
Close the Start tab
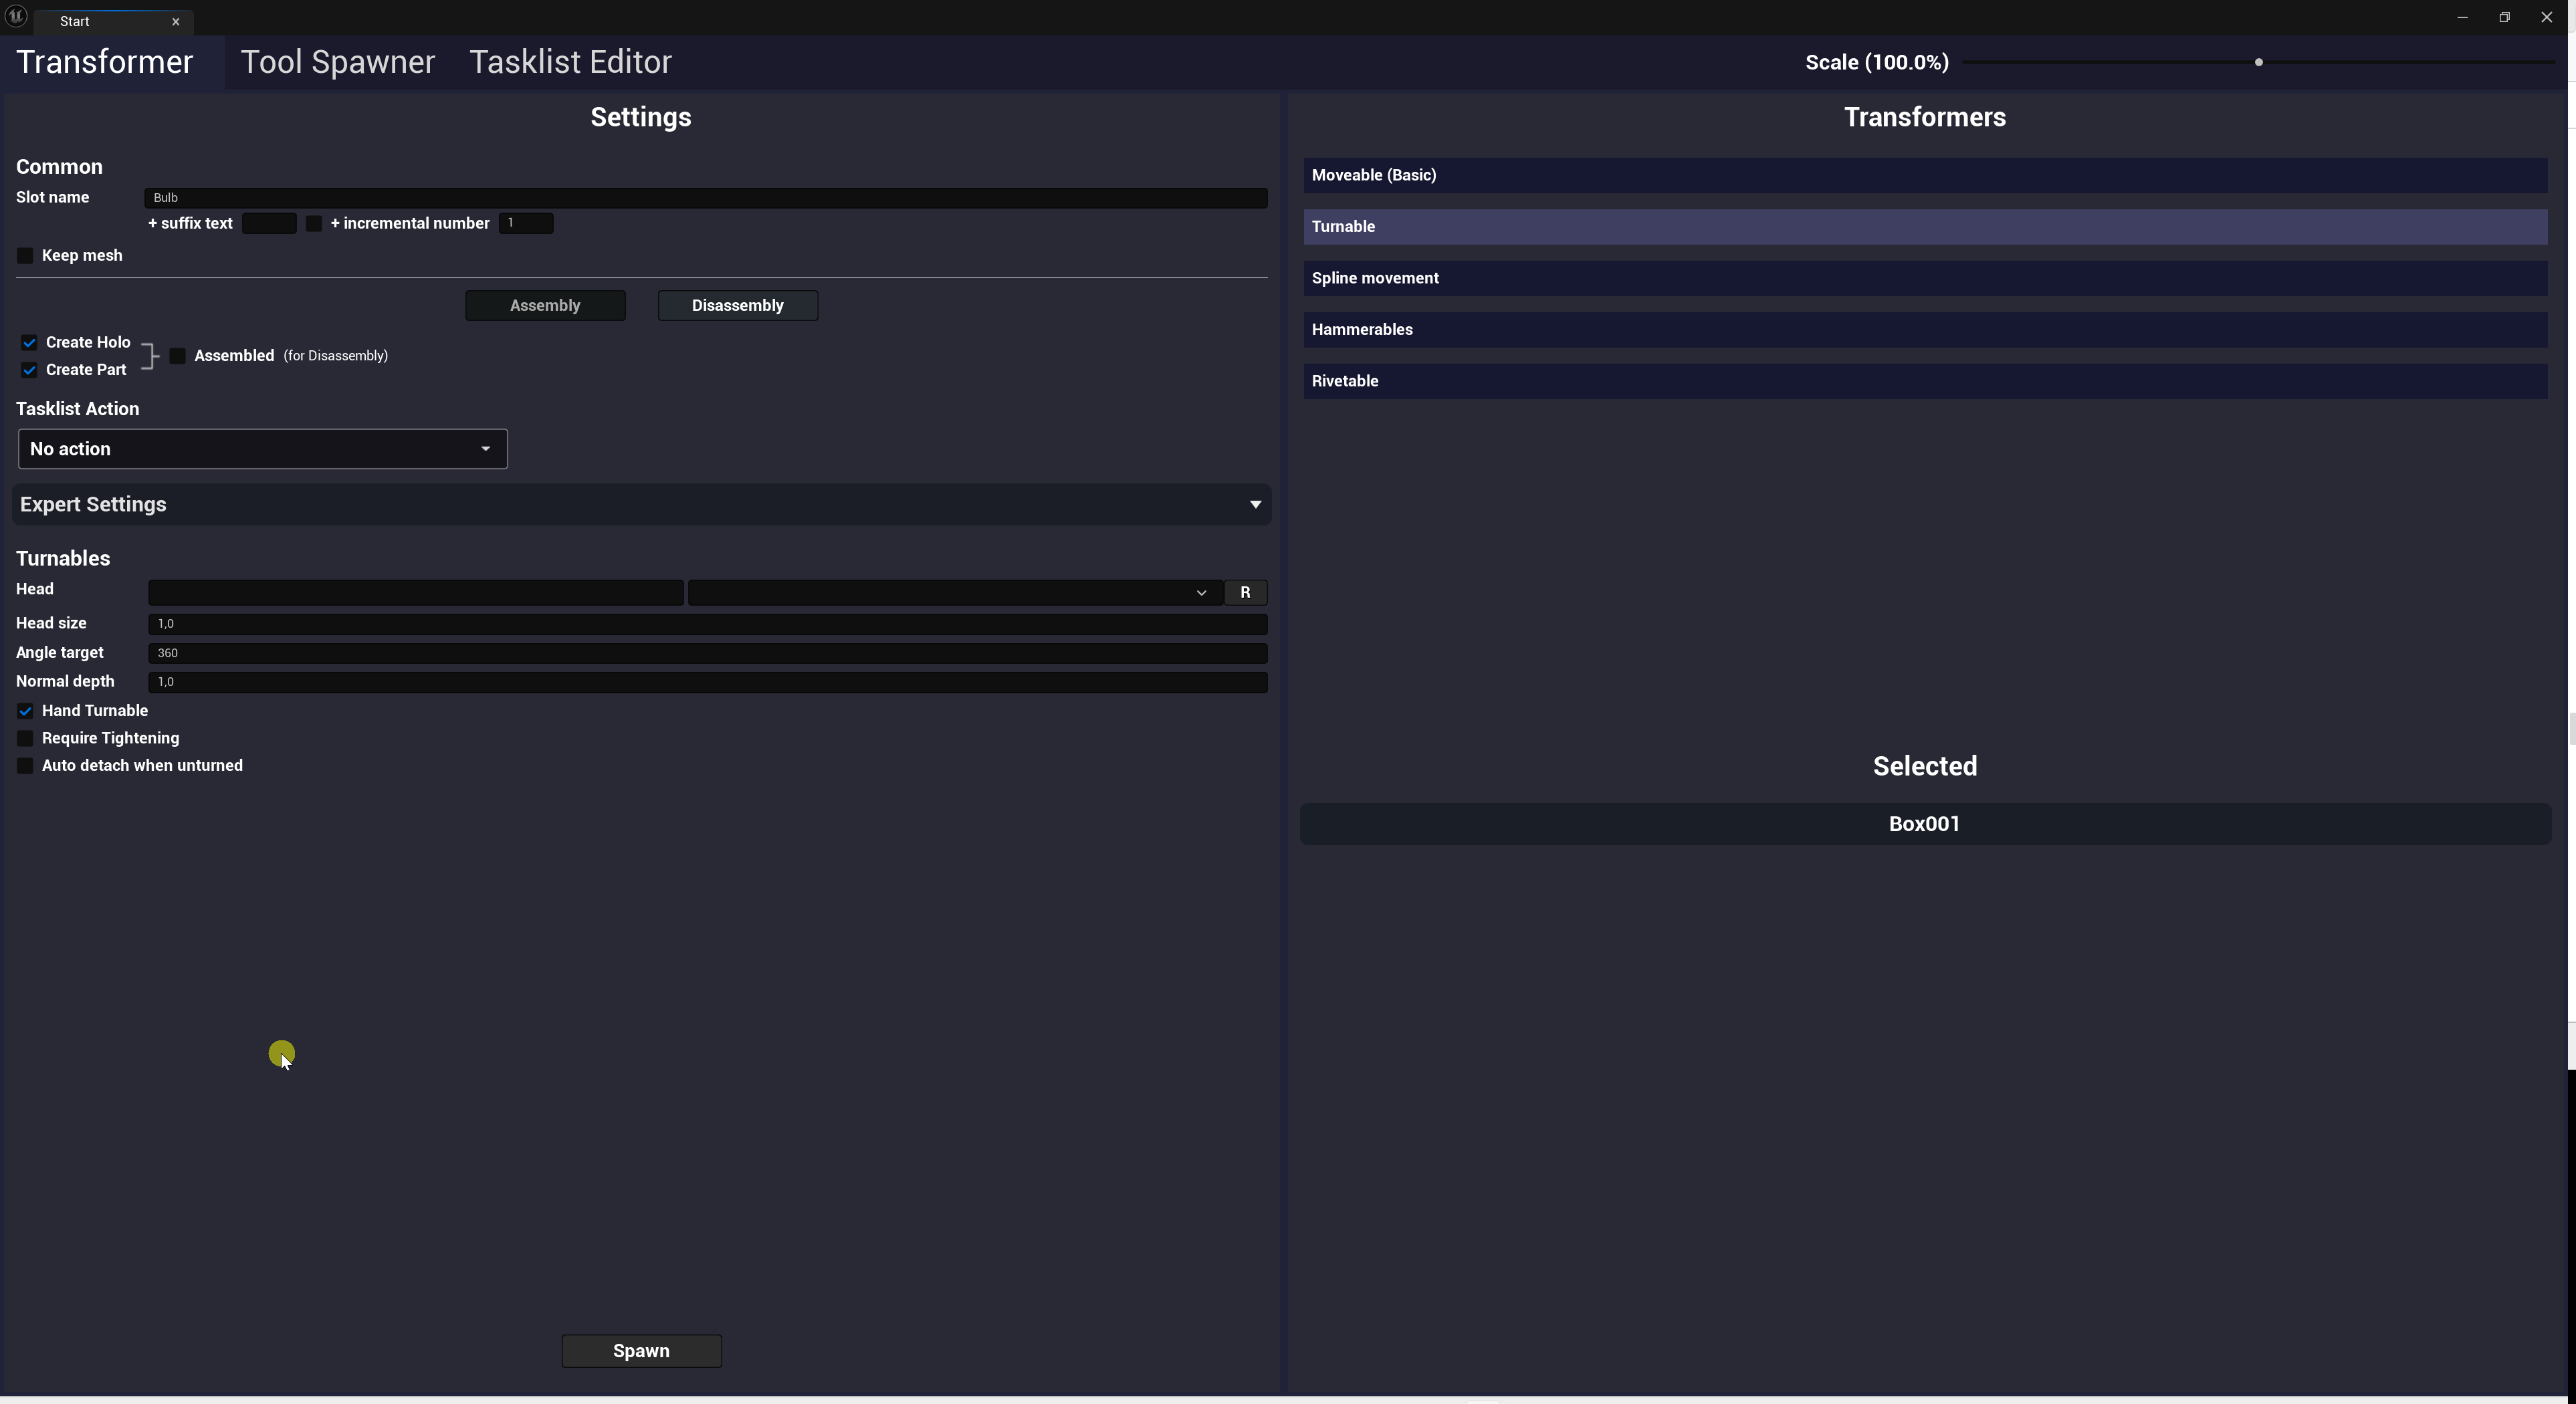point(176,21)
